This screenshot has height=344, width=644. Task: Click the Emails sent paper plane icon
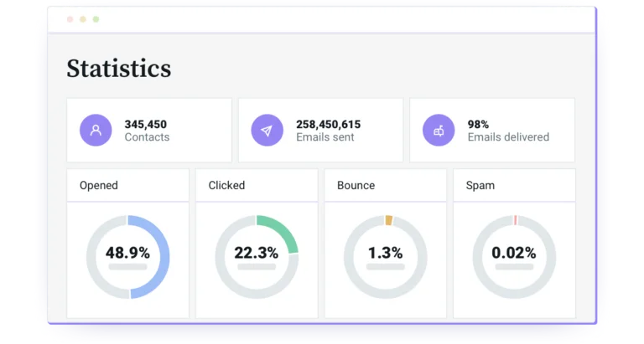coord(267,130)
